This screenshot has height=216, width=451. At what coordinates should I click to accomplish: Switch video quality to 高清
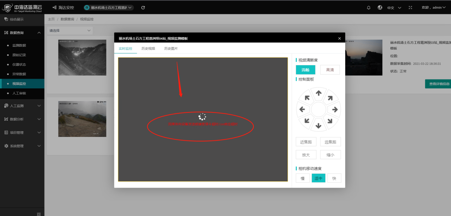(330, 70)
